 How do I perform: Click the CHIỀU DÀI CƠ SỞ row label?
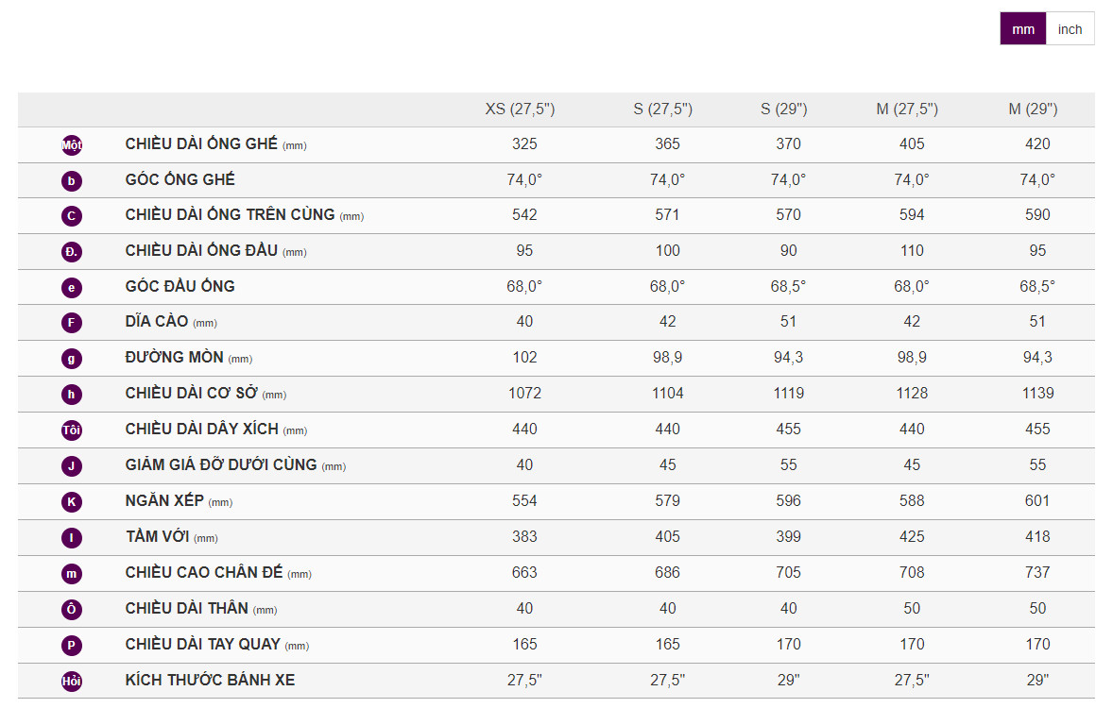pos(192,394)
